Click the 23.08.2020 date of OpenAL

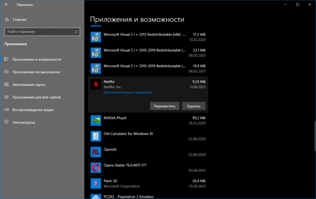(197, 155)
